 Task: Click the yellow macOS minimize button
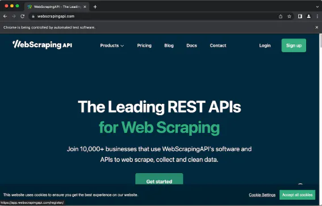click(12, 6)
